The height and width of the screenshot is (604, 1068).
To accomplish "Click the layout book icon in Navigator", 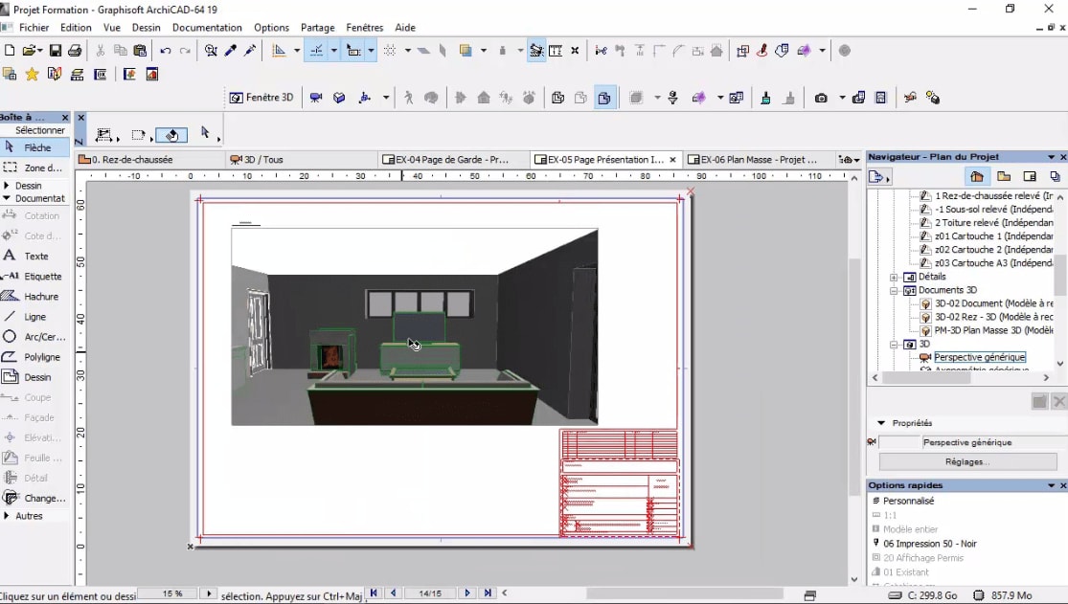I will point(1030,176).
